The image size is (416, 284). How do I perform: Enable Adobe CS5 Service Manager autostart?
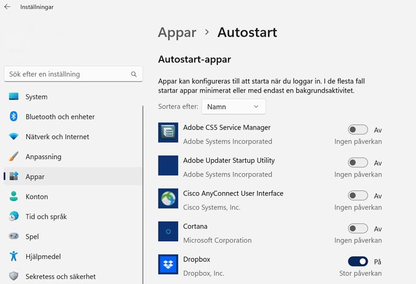tap(358, 130)
